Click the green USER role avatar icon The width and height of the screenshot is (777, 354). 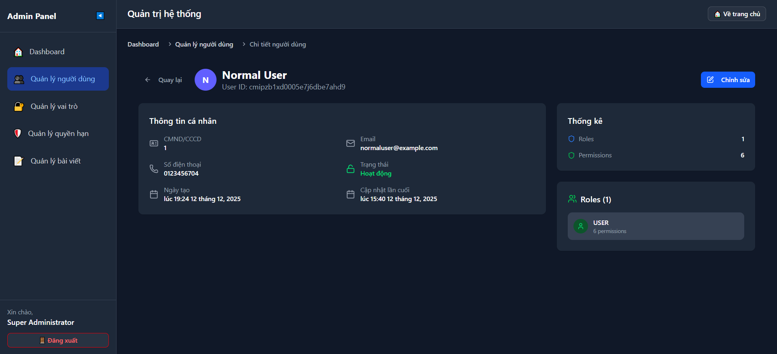coord(580,227)
